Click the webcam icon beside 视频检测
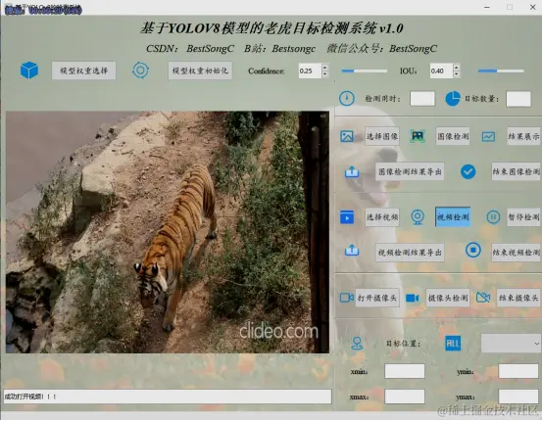This screenshot has height=421, width=543. tap(418, 217)
